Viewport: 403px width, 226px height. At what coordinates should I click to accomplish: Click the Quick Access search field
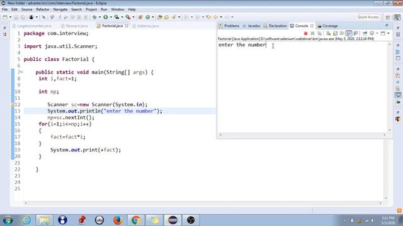click(368, 17)
